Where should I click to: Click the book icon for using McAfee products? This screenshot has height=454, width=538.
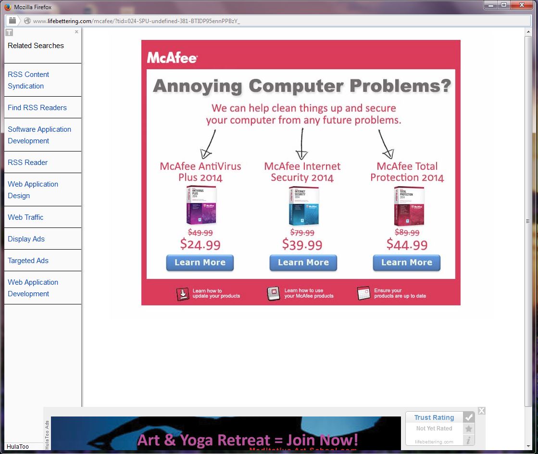[x=274, y=294]
